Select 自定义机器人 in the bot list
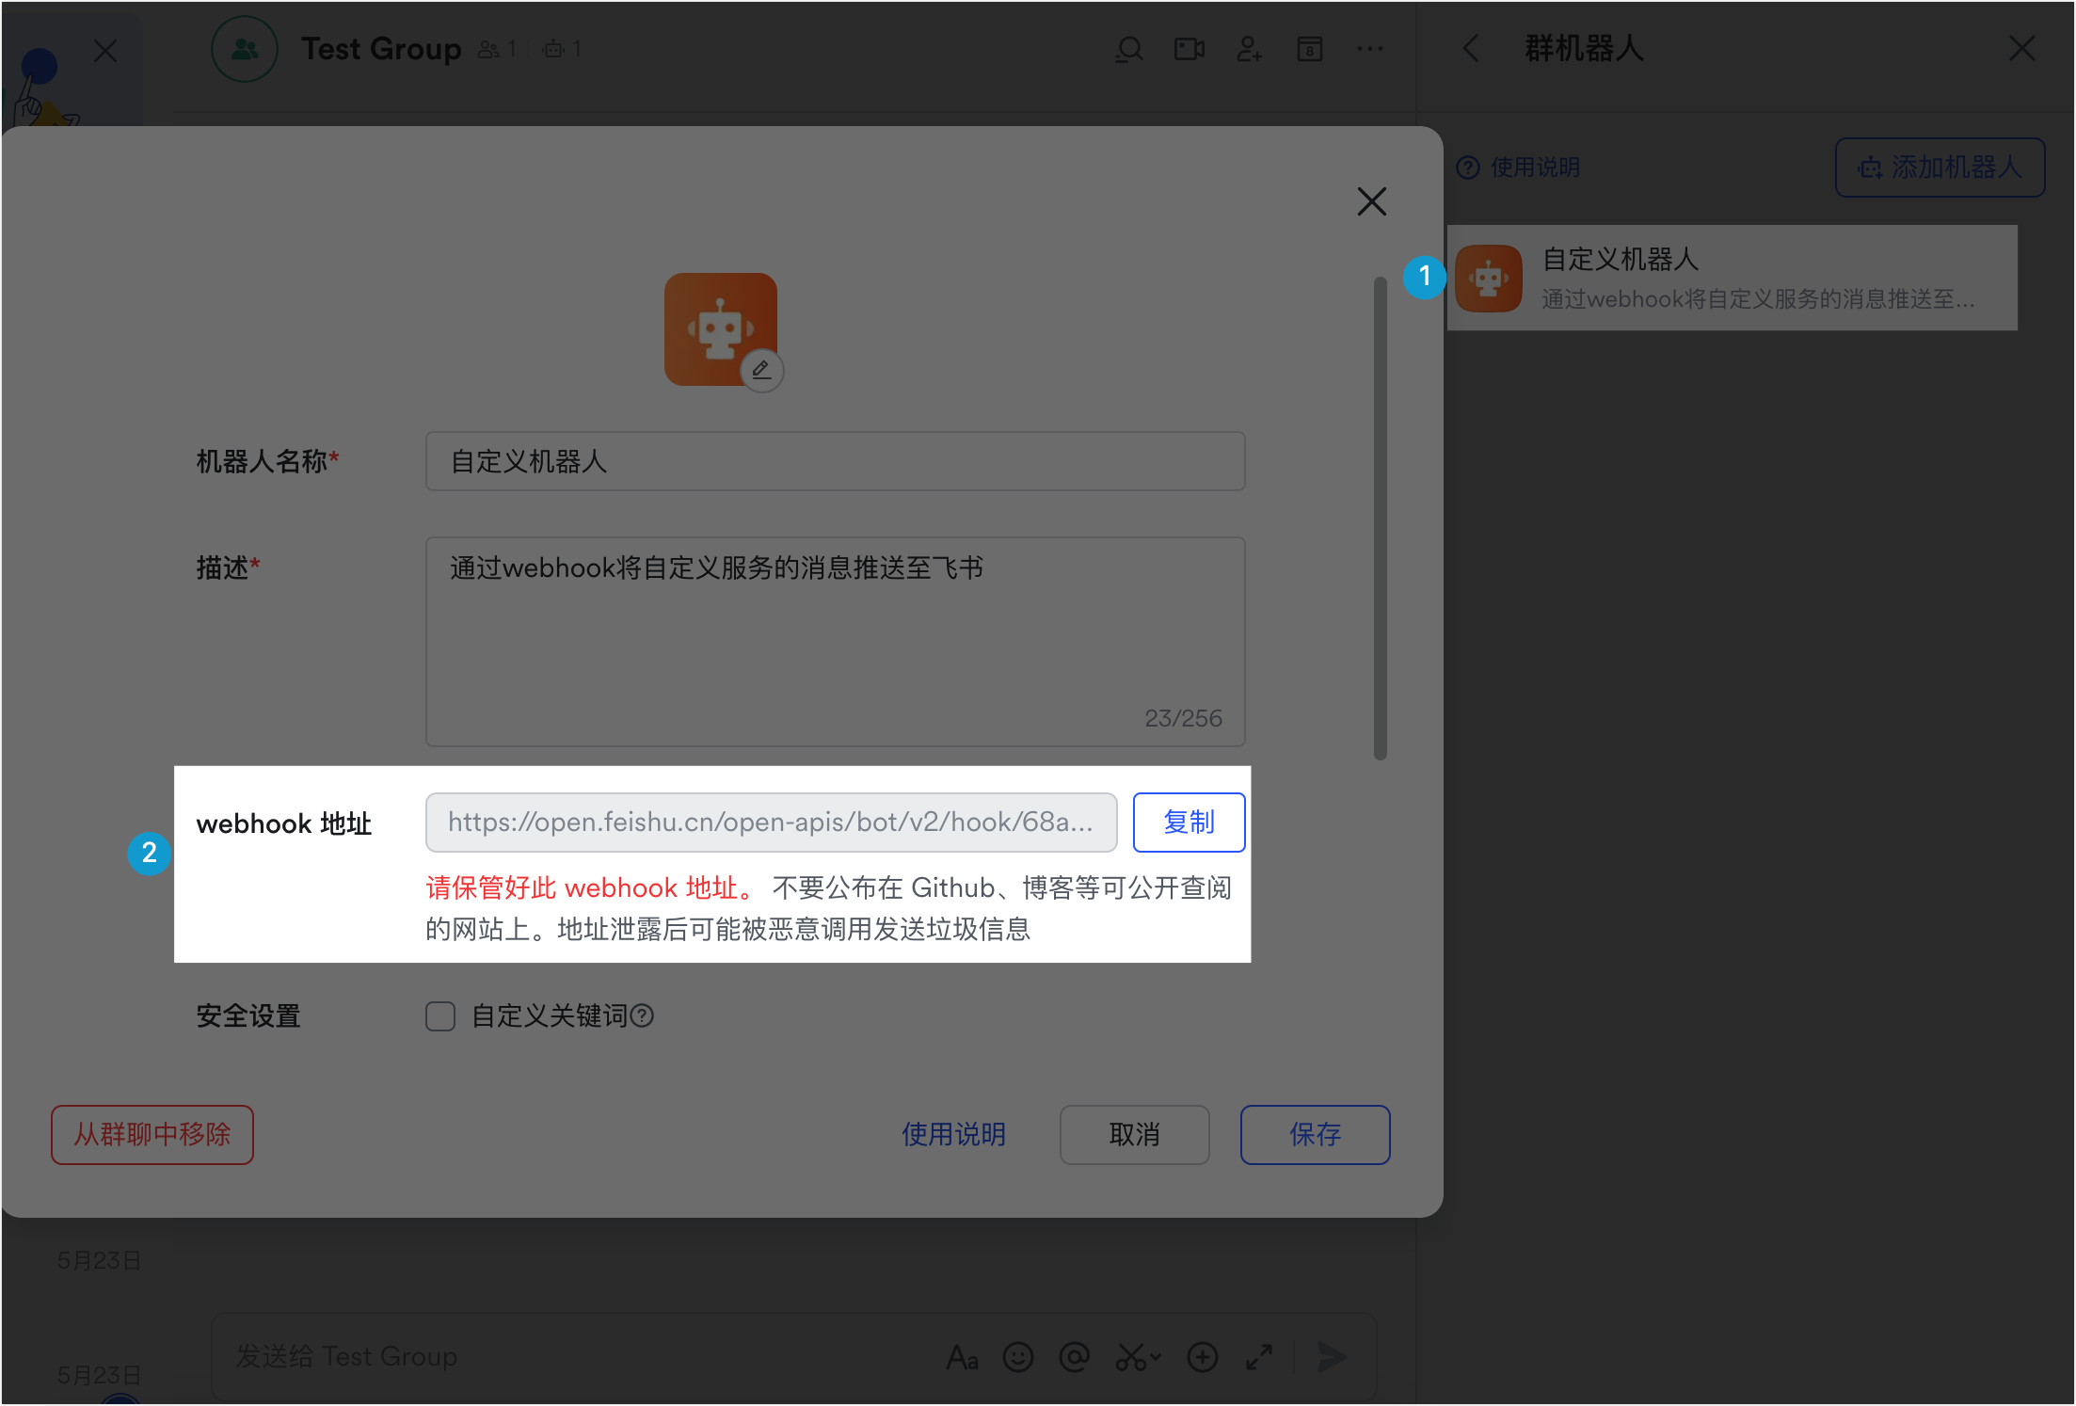 pyautogui.click(x=1732, y=278)
